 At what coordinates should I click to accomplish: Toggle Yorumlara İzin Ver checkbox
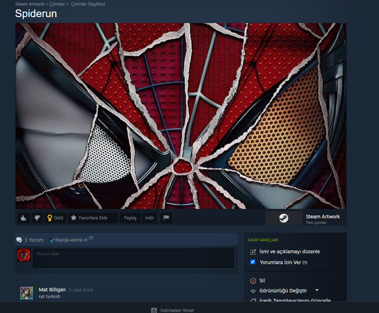pos(253,262)
